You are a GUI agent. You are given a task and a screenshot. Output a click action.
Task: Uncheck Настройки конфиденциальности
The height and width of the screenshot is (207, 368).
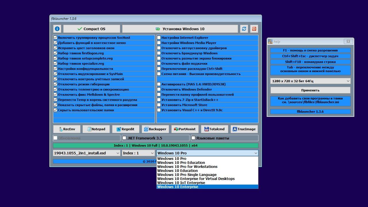[56, 69]
